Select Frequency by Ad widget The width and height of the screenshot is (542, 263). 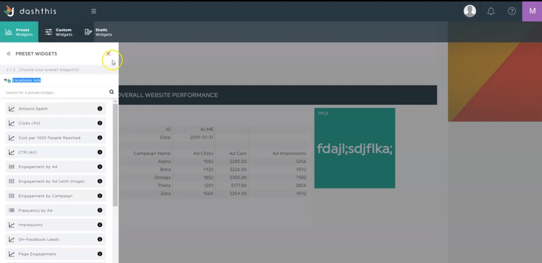pos(55,210)
